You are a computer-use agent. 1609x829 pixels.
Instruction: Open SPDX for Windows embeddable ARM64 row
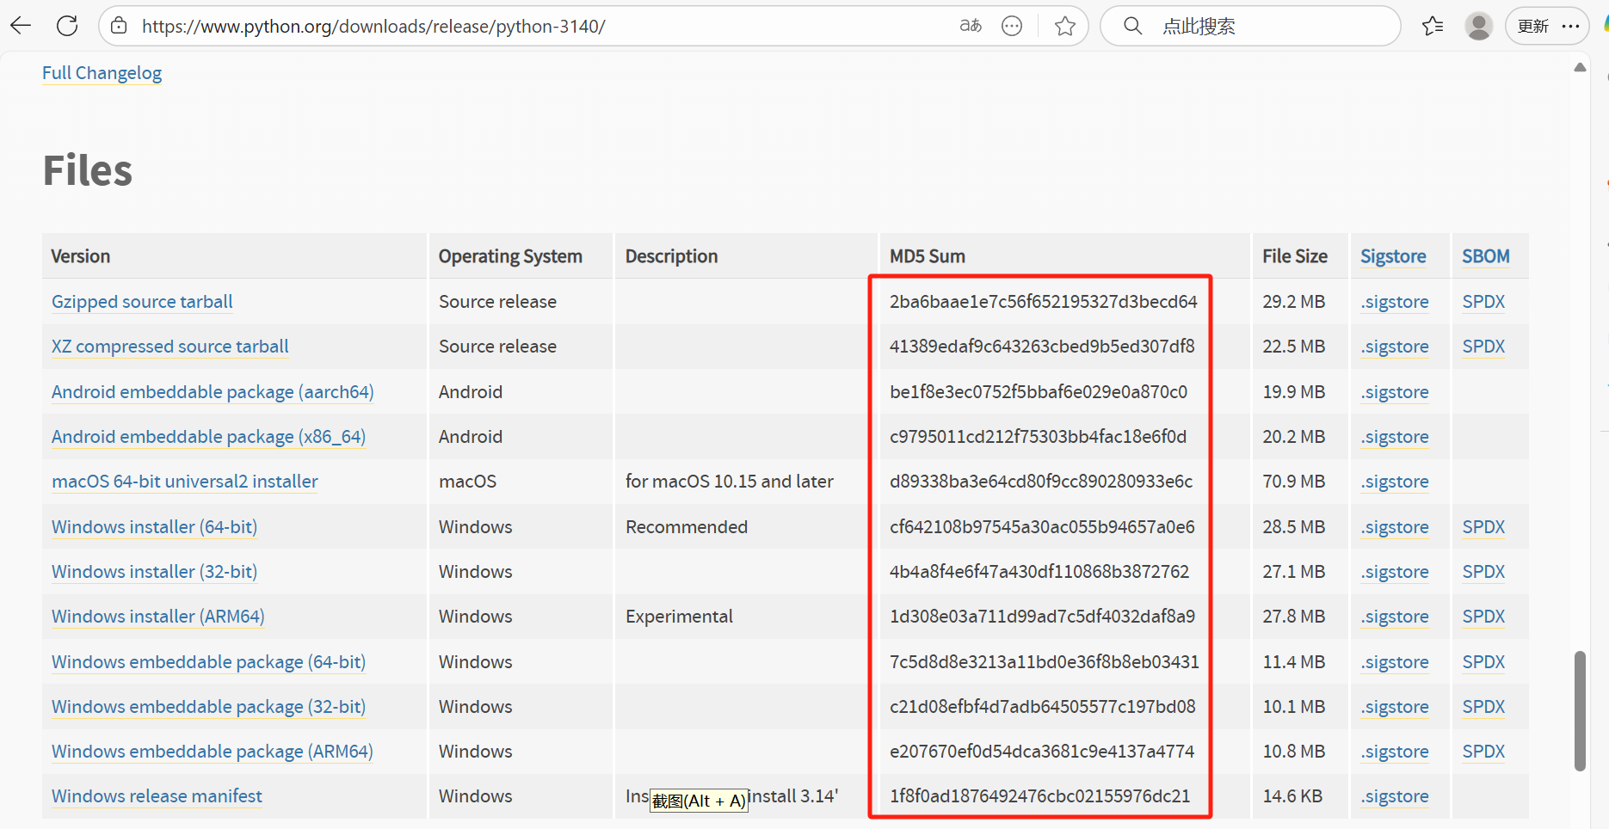[1483, 752]
